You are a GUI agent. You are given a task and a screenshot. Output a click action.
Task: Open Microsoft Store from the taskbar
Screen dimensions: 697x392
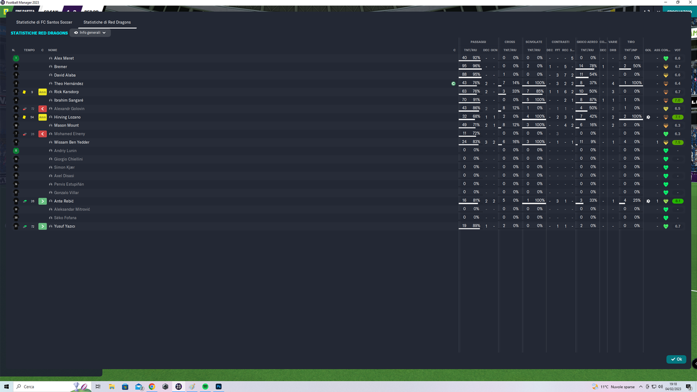[125, 387]
